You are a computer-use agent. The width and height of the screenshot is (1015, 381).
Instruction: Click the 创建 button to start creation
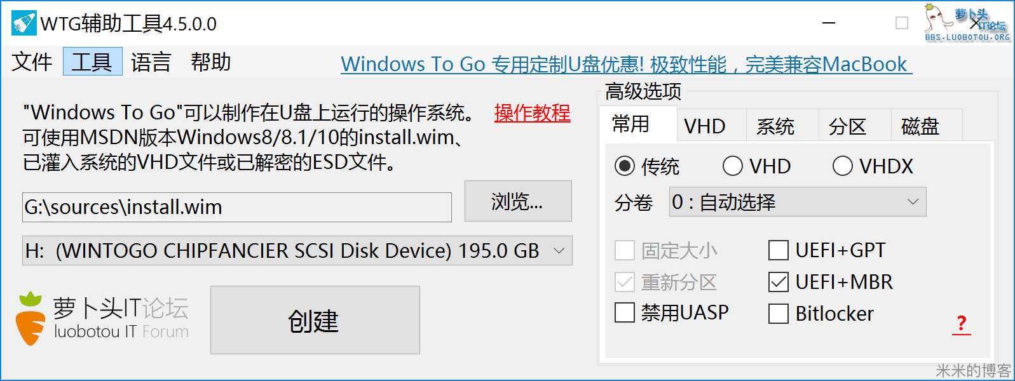tap(314, 320)
